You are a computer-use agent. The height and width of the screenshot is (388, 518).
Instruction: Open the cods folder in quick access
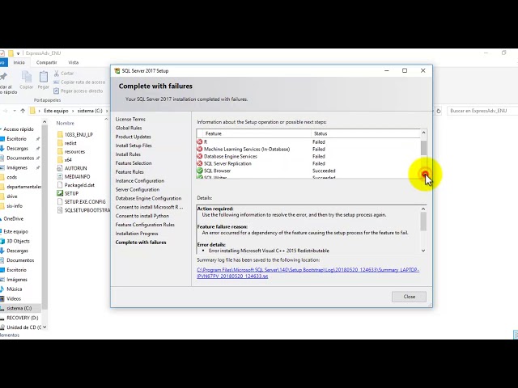[9, 177]
